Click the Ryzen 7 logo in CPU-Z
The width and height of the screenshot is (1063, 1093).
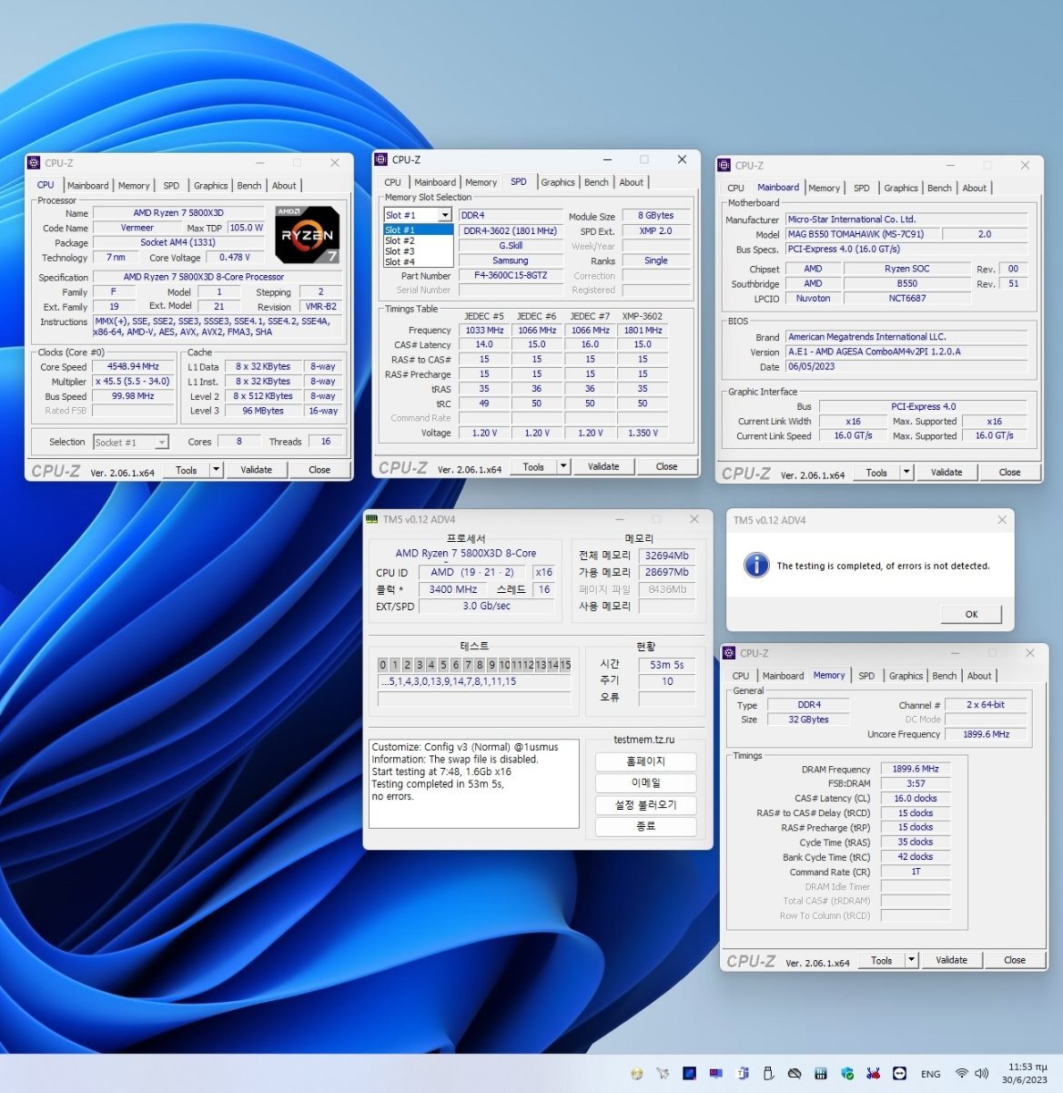point(307,234)
